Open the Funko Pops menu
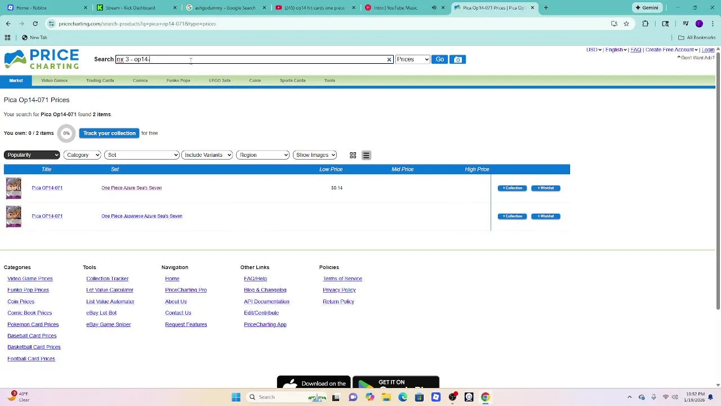The width and height of the screenshot is (721, 406). click(178, 81)
